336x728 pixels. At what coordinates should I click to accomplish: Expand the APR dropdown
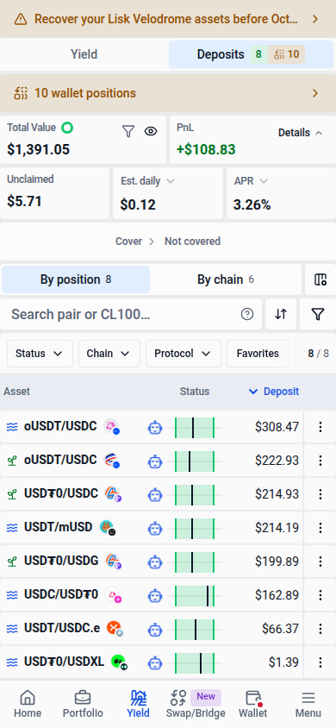click(x=251, y=181)
